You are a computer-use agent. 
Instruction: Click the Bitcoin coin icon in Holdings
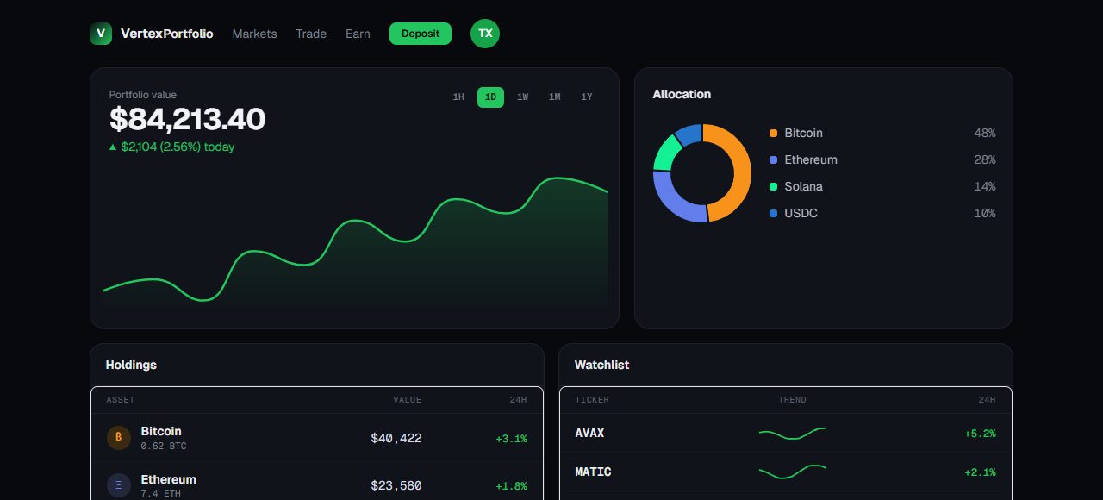pyautogui.click(x=119, y=438)
